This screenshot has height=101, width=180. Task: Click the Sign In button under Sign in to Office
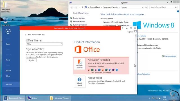click(31, 60)
